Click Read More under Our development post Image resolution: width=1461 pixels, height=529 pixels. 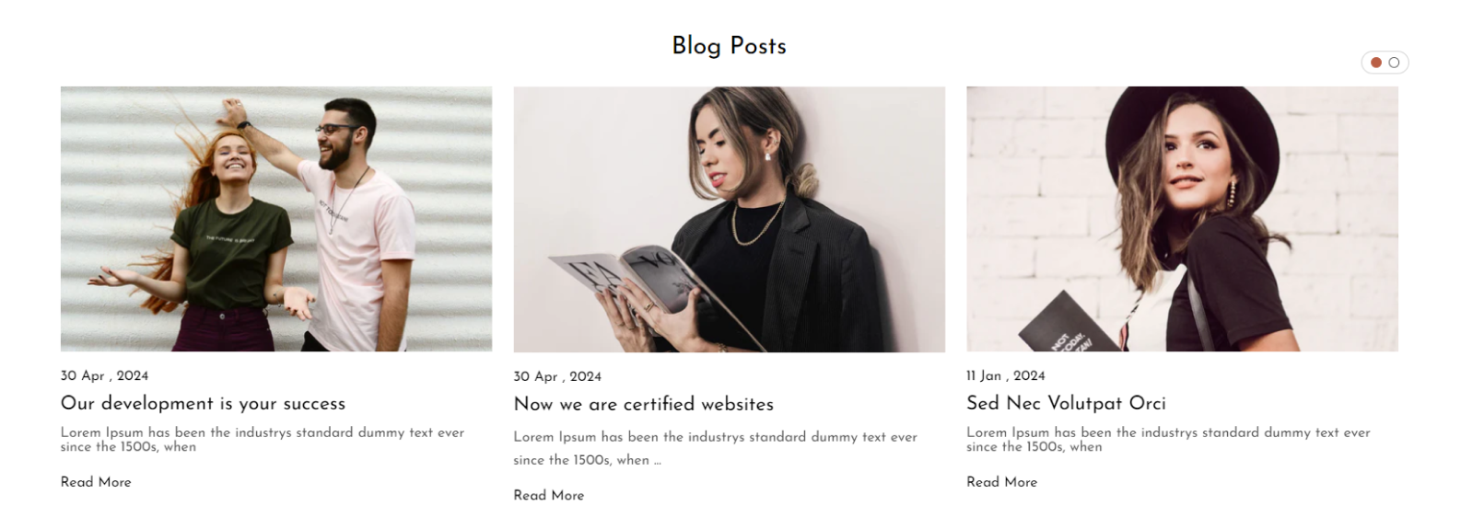tap(96, 482)
